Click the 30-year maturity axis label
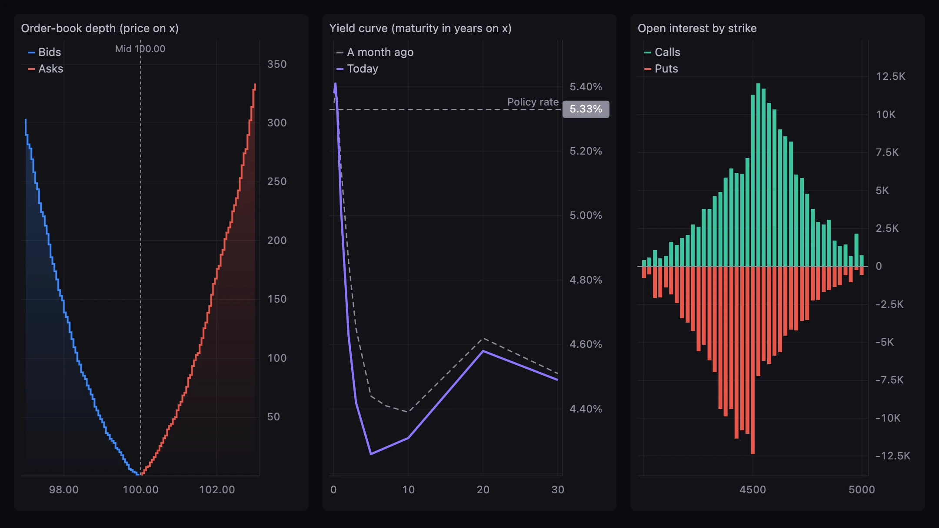The width and height of the screenshot is (939, 528). pos(558,490)
